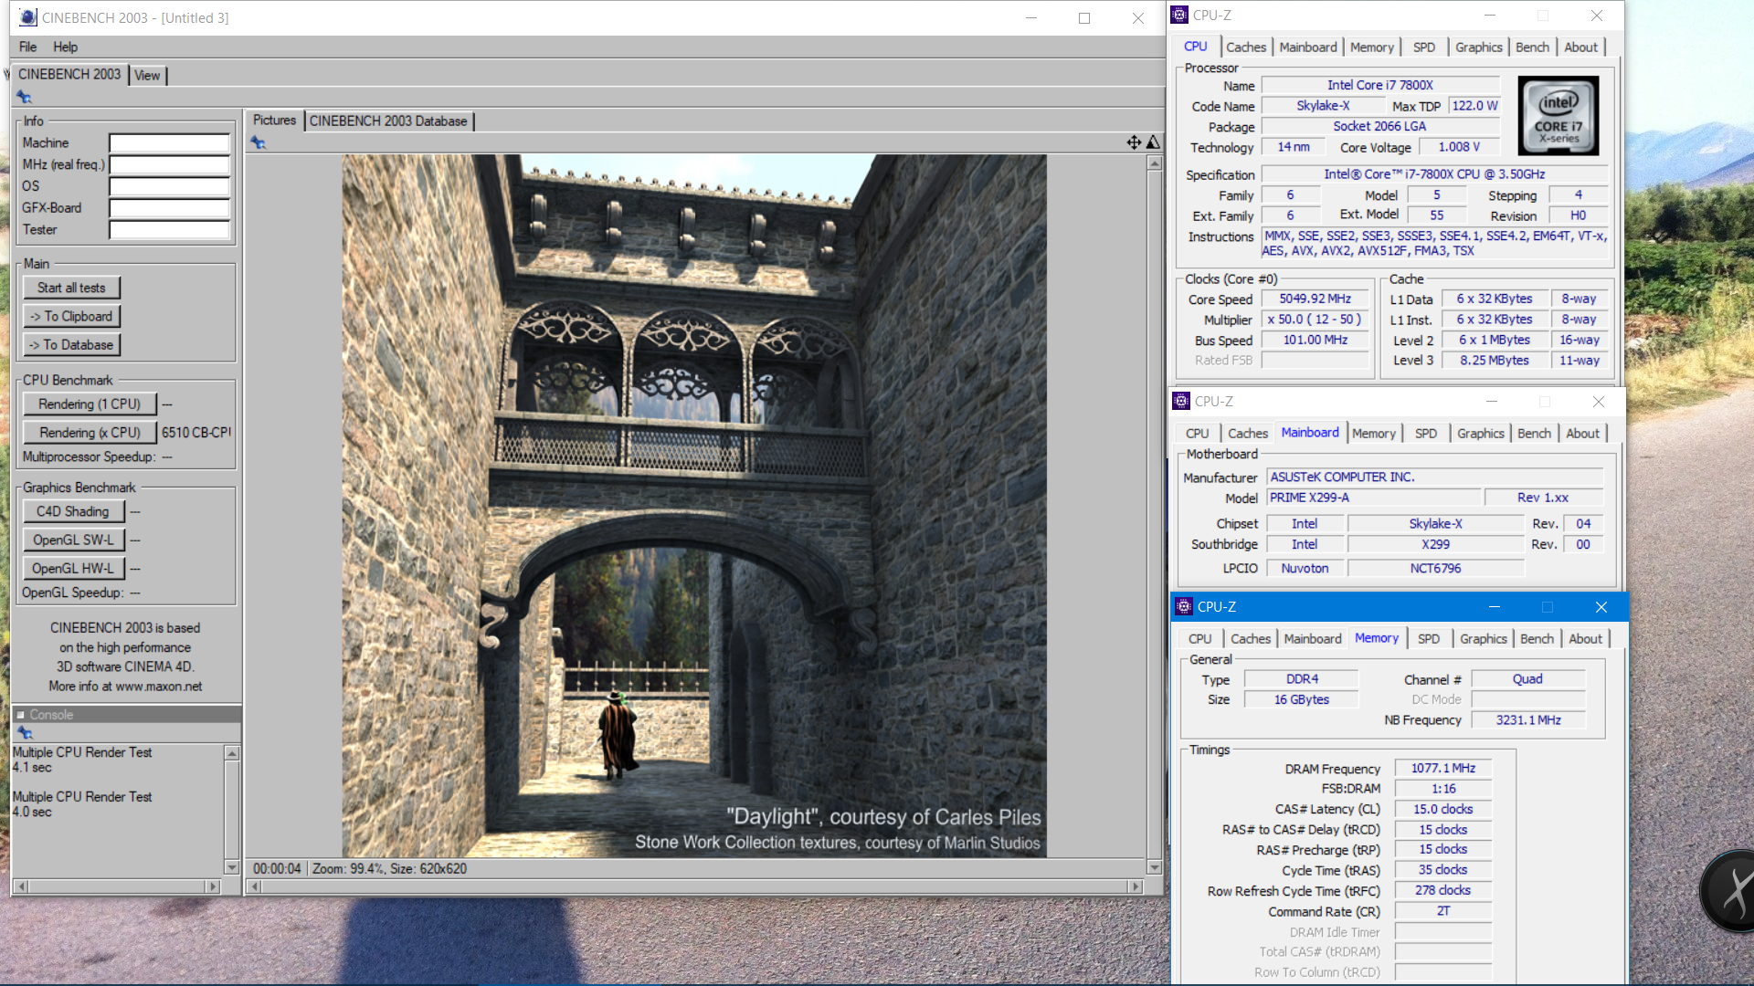Run the Rendering (x CPU) benchmark
Image resolution: width=1754 pixels, height=986 pixels.
coord(90,433)
